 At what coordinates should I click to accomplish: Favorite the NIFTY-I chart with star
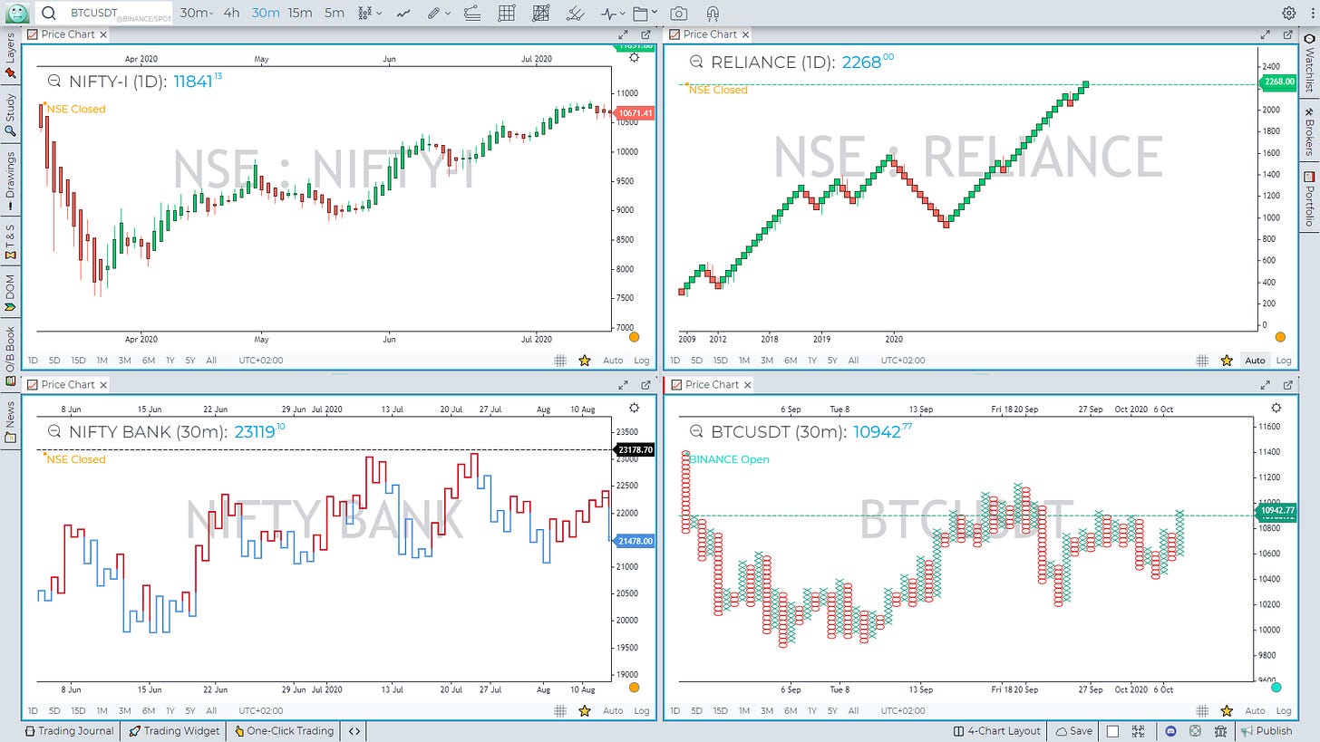click(585, 361)
